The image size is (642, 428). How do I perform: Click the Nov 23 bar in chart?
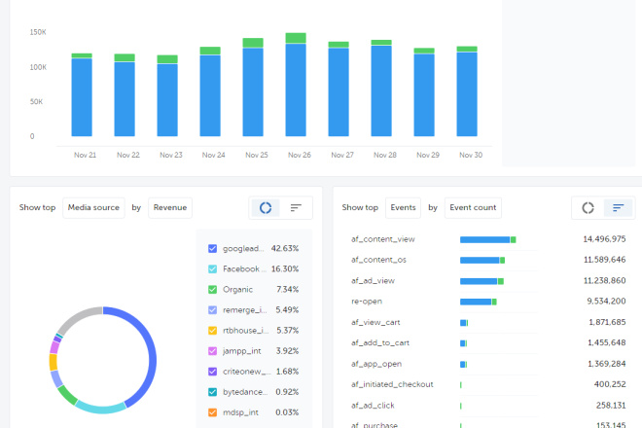pos(167,95)
